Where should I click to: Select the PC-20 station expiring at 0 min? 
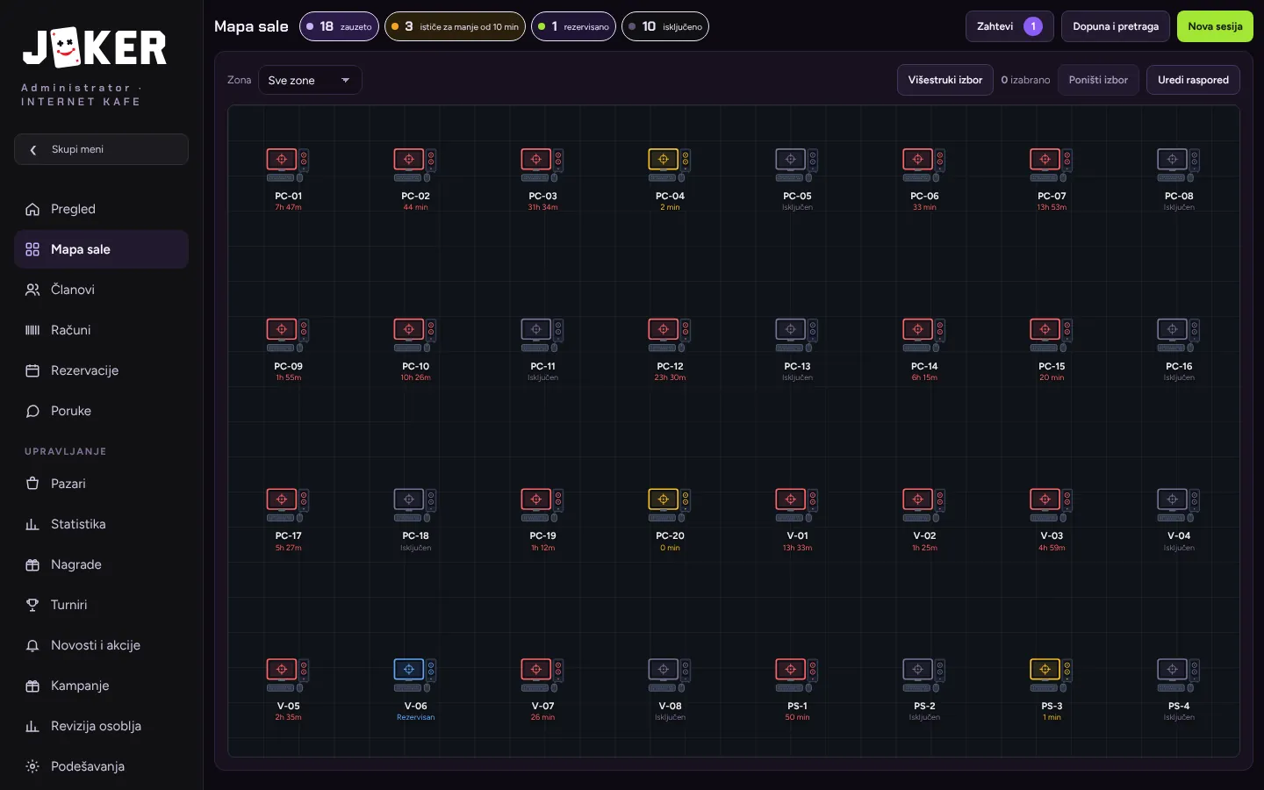click(670, 505)
